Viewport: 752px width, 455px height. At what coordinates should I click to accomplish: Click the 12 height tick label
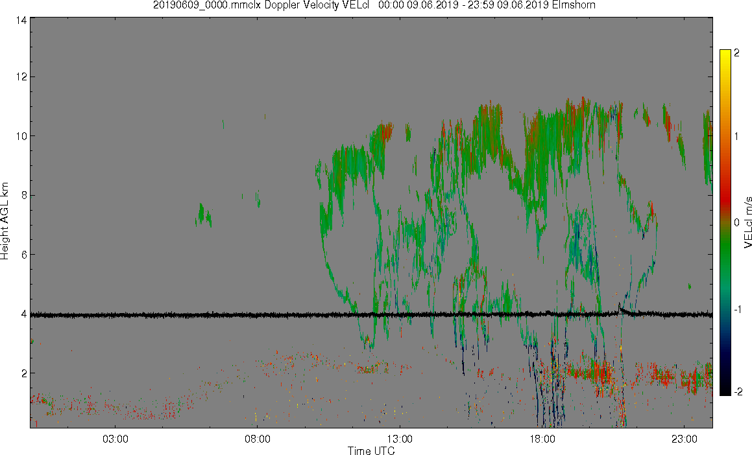(21, 76)
